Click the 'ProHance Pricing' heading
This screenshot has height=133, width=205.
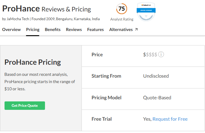[x=33, y=62]
